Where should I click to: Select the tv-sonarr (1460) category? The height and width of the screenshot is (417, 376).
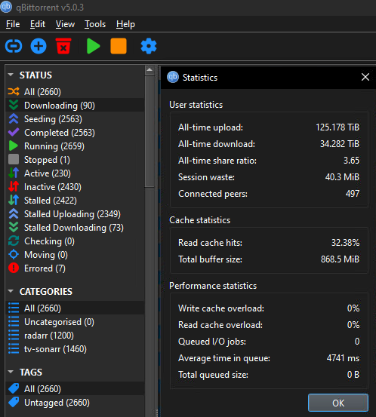click(x=75, y=348)
